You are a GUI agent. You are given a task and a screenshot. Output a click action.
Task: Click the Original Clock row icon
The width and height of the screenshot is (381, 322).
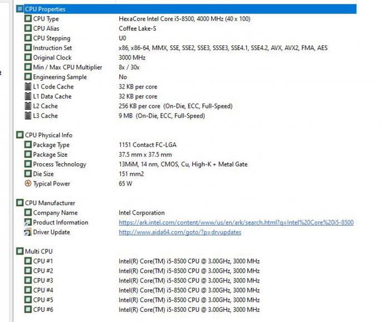[28, 57]
